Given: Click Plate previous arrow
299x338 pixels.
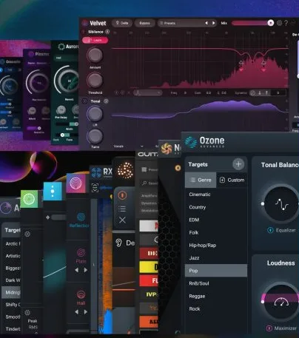Looking at the screenshot, I should coord(77,270).
